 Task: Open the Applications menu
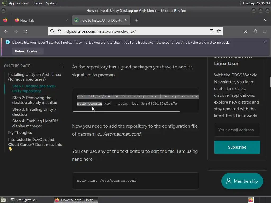19,3
